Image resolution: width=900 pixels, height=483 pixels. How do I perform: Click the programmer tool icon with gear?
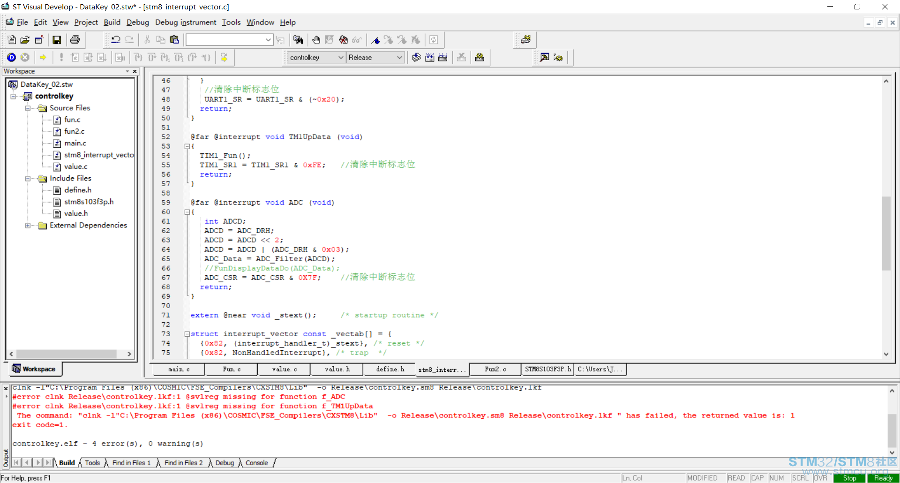(x=525, y=40)
